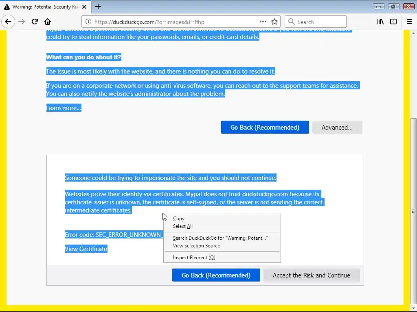
Task: Click scrollbar down arrow
Action: tap(413, 308)
